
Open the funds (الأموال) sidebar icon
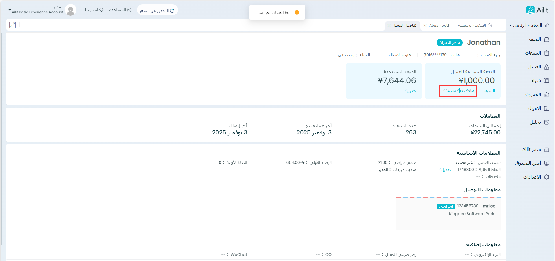point(547,108)
